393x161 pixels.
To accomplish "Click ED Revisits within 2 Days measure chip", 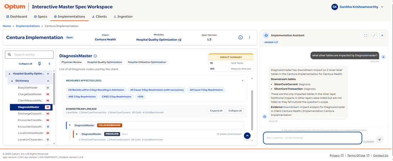I will tap(96, 90).
